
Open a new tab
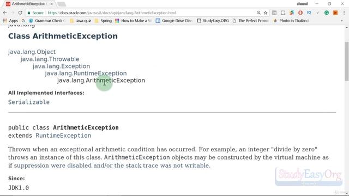pyautogui.click(x=62, y=4)
